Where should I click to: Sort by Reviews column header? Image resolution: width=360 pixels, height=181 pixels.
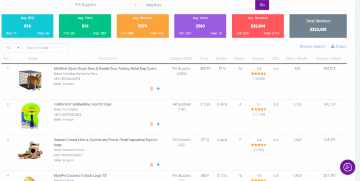[x=259, y=59]
